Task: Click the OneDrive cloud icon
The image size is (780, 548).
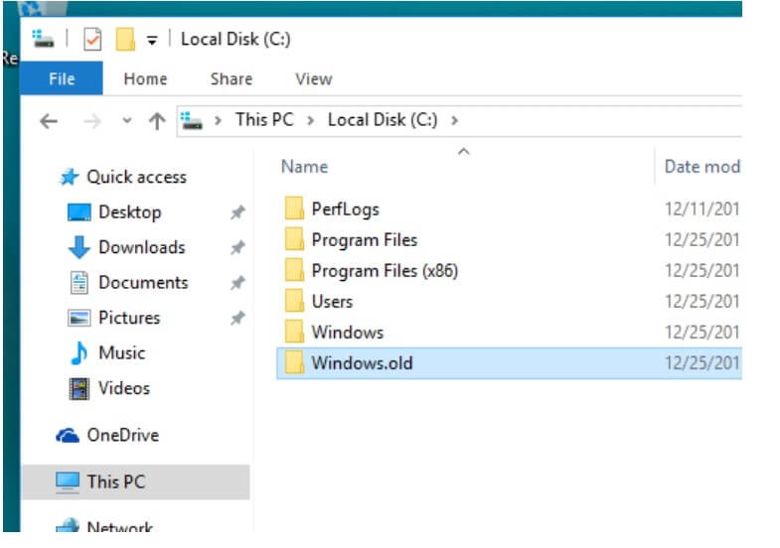Action: tap(68, 436)
